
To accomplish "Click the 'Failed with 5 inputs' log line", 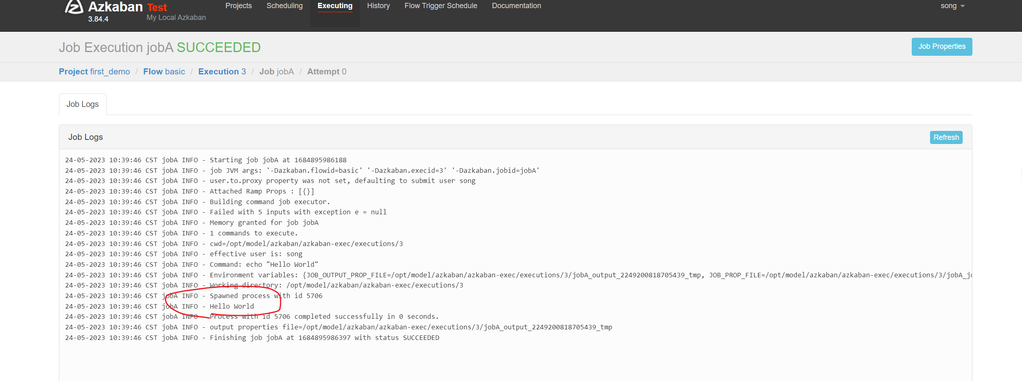I will coord(226,212).
